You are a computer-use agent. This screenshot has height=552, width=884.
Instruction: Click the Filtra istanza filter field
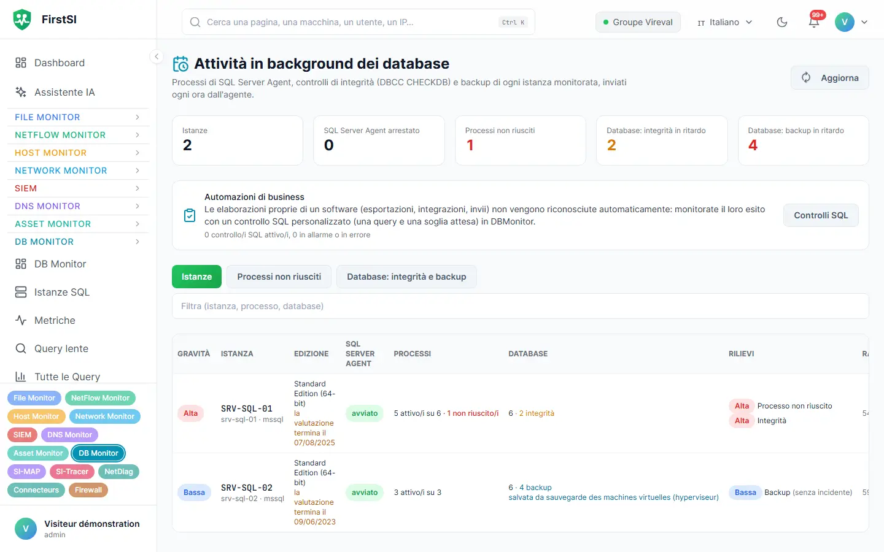[x=521, y=306]
